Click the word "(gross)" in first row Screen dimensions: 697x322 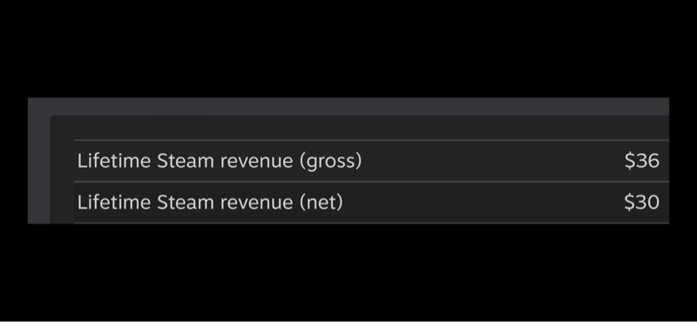[330, 161]
